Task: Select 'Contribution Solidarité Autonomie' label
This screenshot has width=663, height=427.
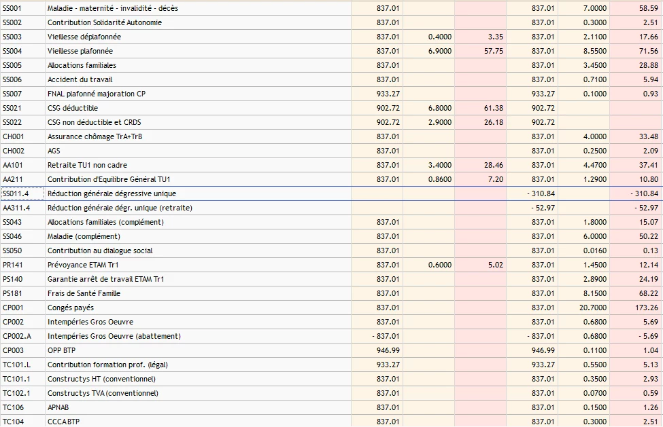Action: 105,23
